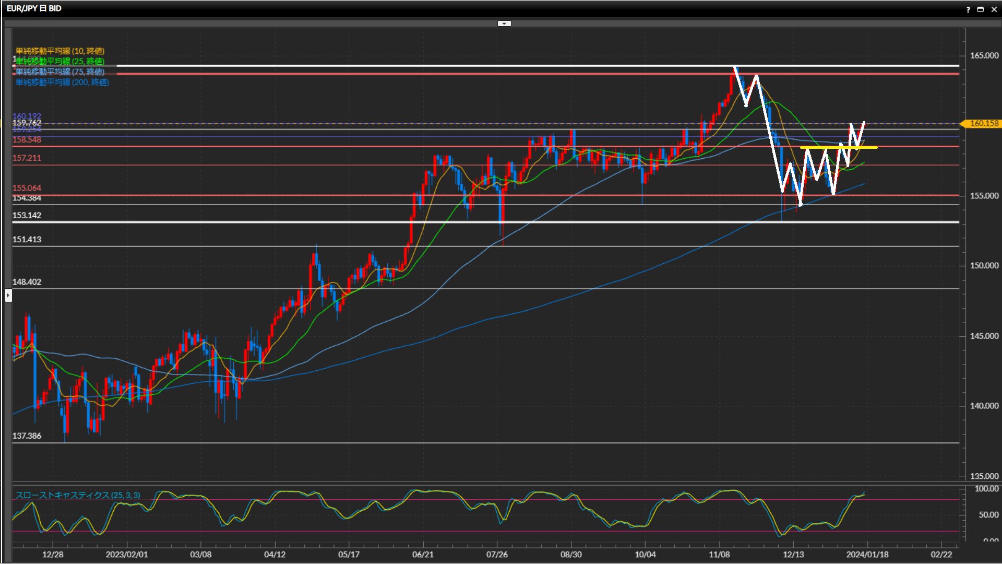Click the 137.386 support line label
The image size is (1002, 564).
click(27, 436)
